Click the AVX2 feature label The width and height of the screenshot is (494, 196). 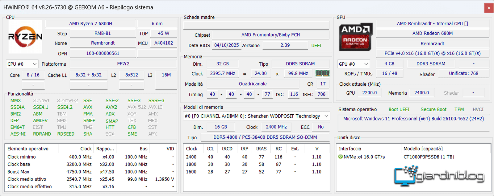[111, 107]
